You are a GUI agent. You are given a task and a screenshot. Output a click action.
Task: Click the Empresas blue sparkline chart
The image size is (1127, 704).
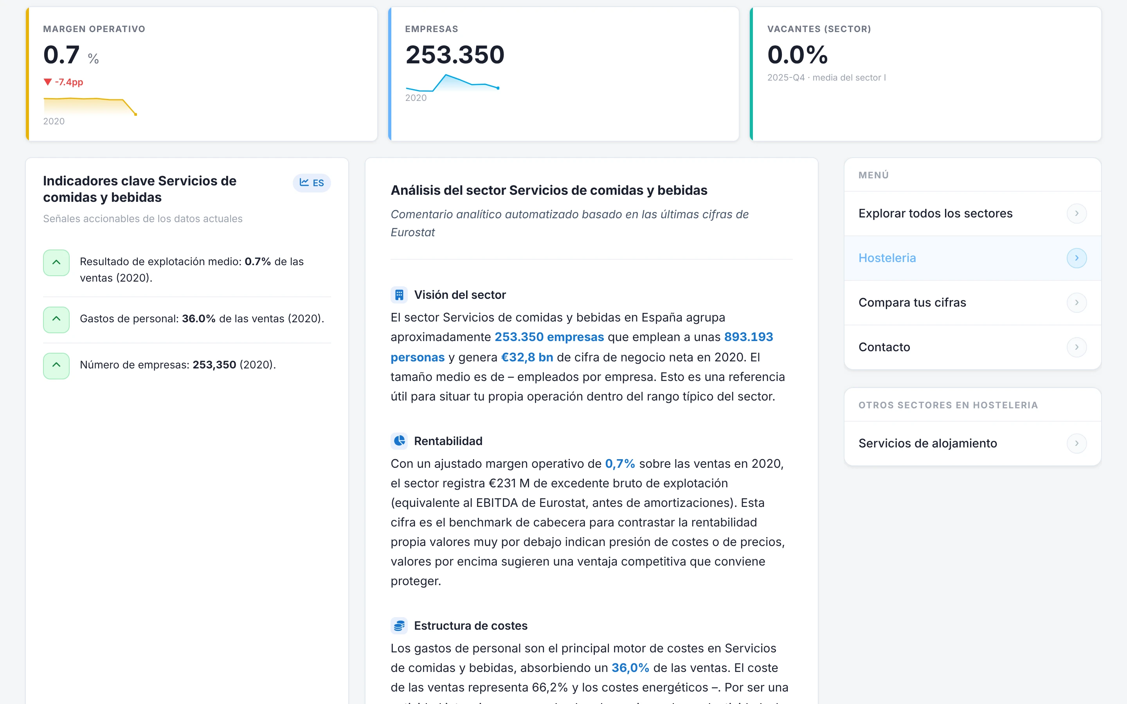(x=452, y=83)
